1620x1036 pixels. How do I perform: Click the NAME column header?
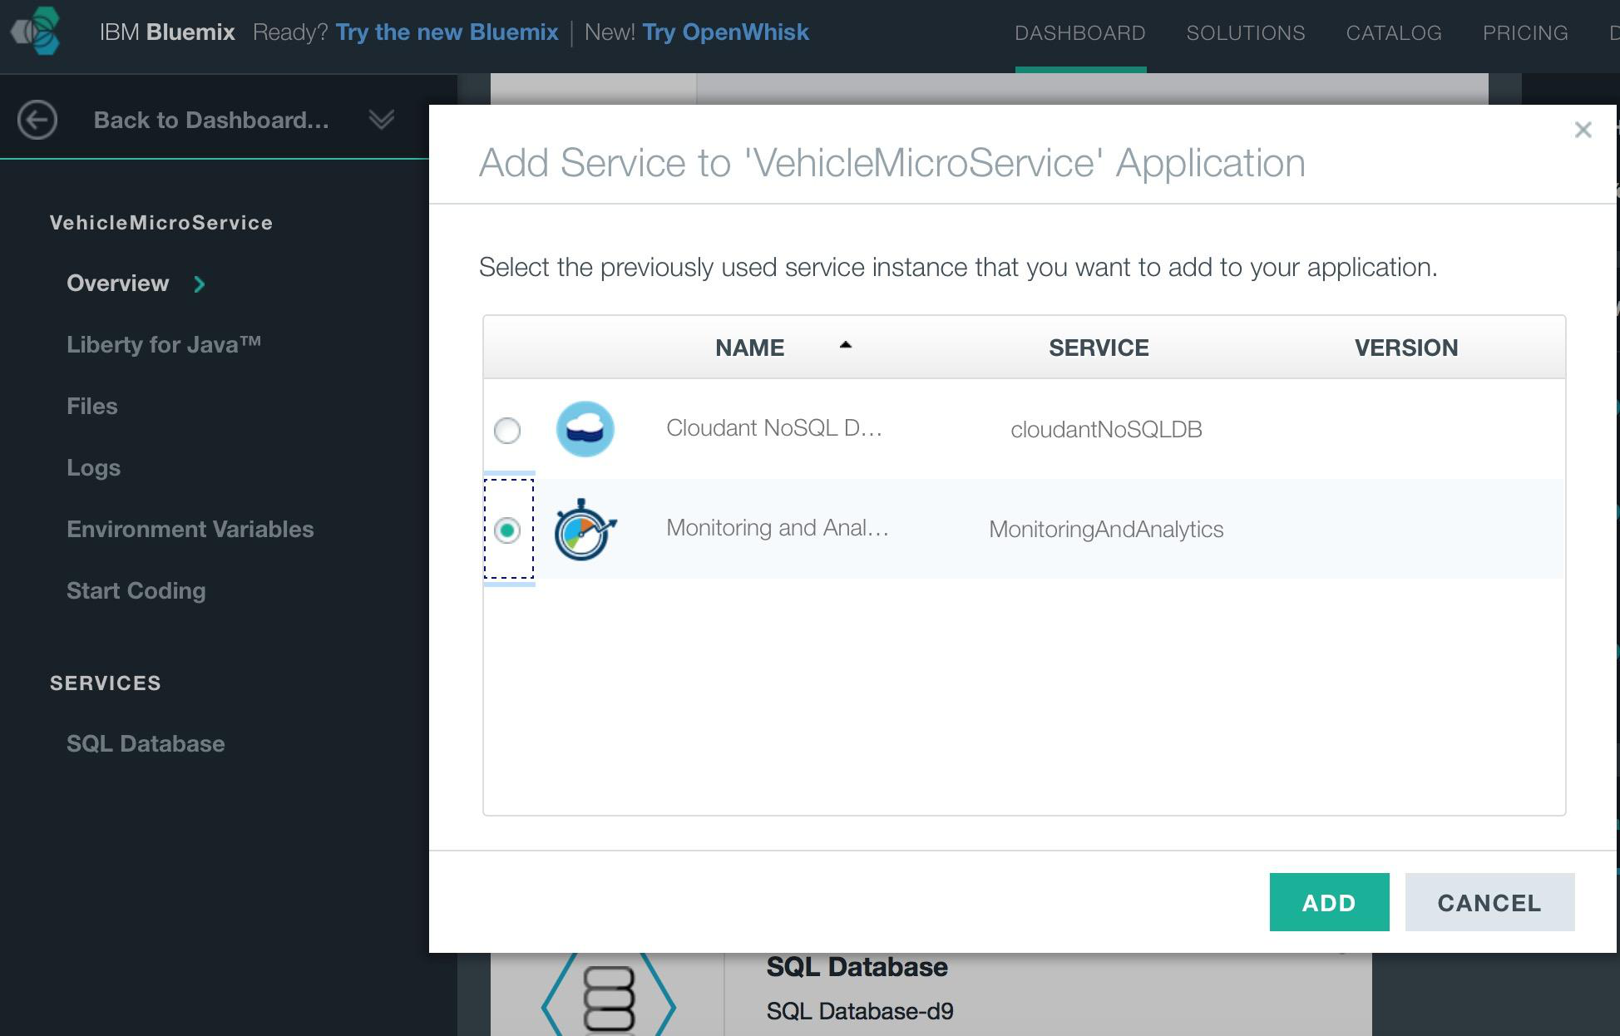click(749, 348)
